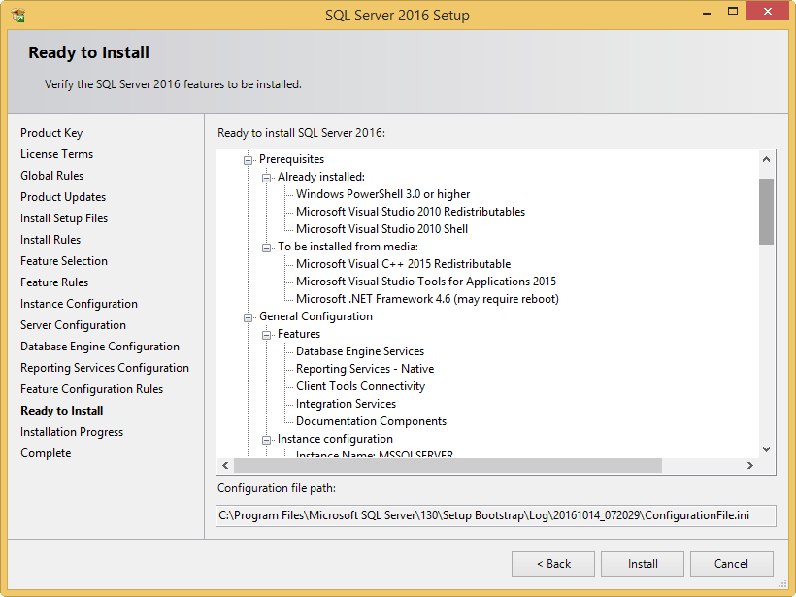Go to License Terms step
796x597 pixels.
pos(57,154)
